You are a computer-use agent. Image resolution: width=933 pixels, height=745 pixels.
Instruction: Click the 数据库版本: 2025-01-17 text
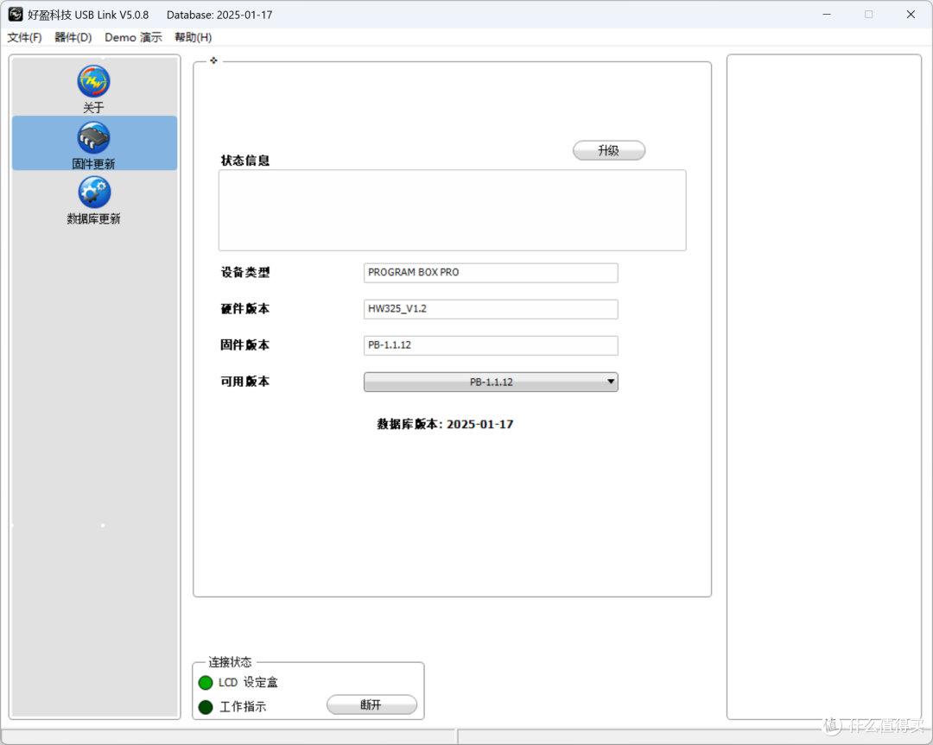point(445,424)
